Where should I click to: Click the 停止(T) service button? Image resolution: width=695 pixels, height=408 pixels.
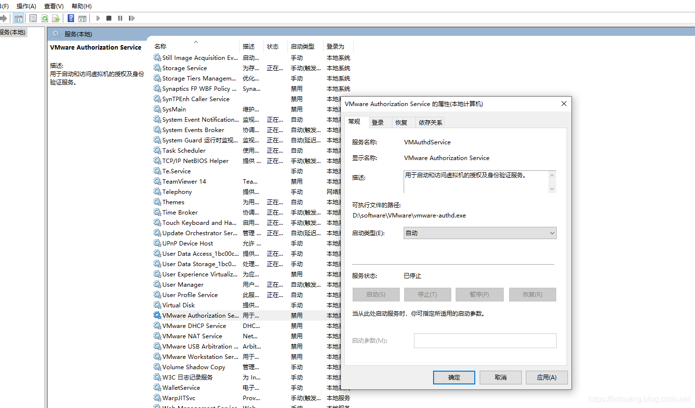click(427, 295)
